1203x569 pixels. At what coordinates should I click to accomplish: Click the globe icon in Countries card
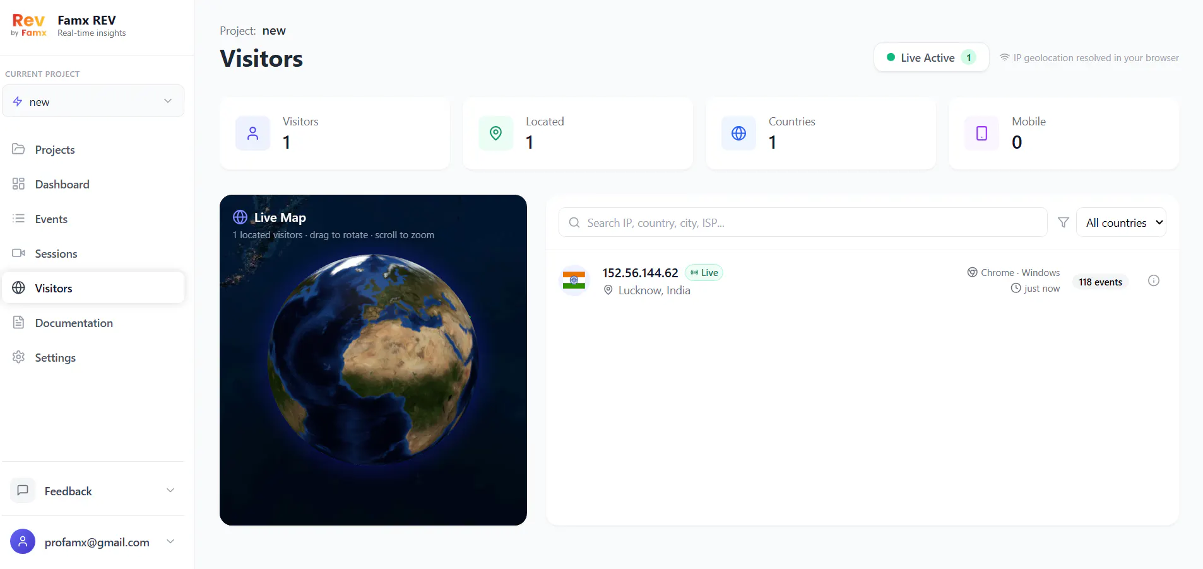click(738, 133)
